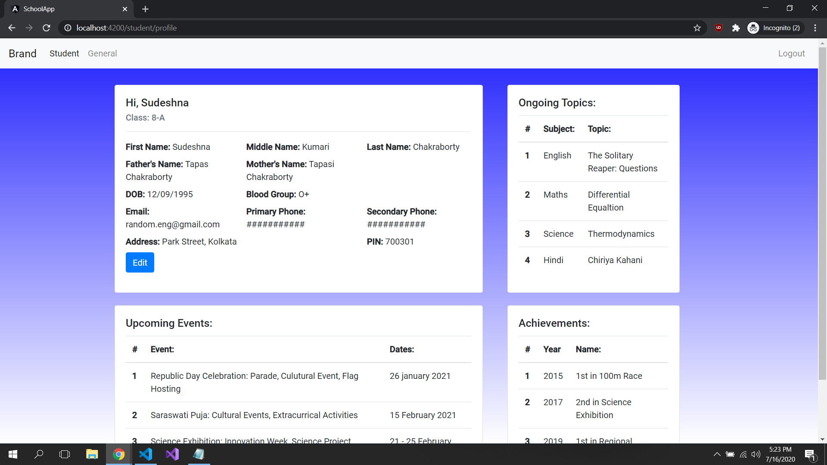This screenshot has width=827, height=465.
Task: Open the Incognito profile menu
Action: point(774,28)
